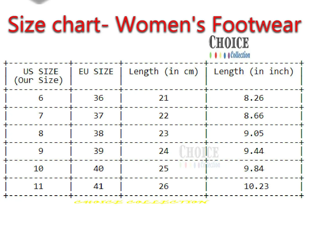The width and height of the screenshot is (309, 225).
Task: Click US size 8 cell
Action: pos(41,133)
